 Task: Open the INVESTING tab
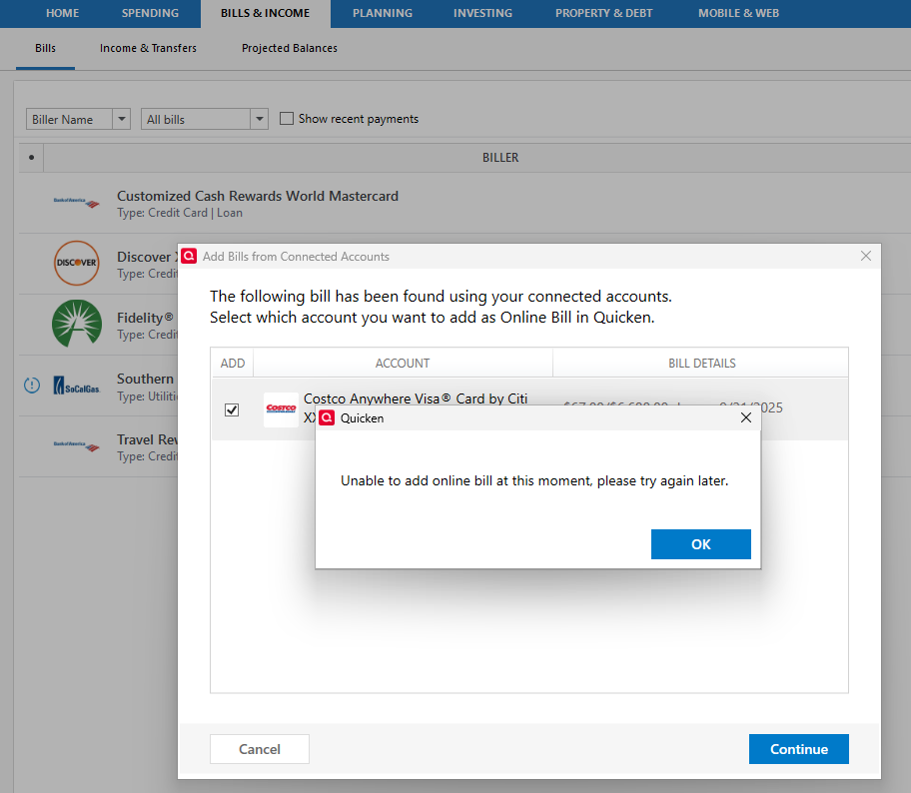click(x=482, y=13)
